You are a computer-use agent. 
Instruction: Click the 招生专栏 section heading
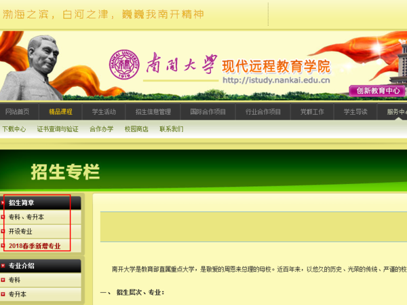pyautogui.click(x=65, y=172)
